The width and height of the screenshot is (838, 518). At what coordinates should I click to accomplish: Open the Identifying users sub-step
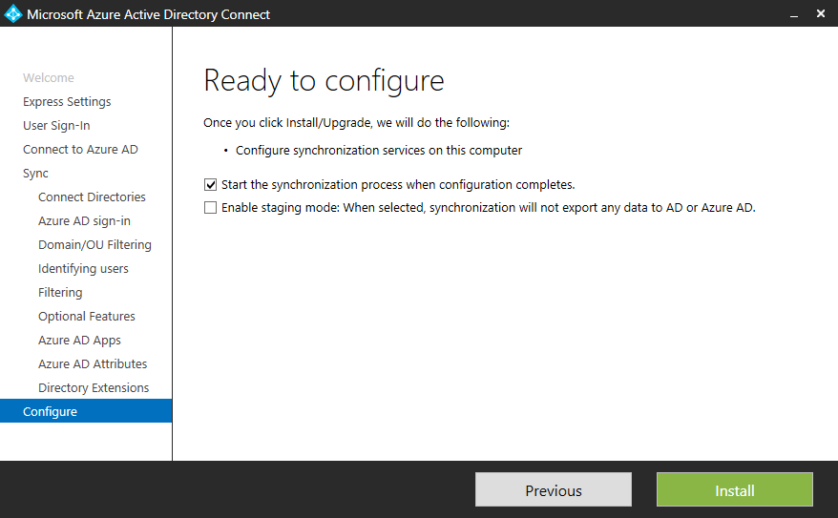point(83,269)
